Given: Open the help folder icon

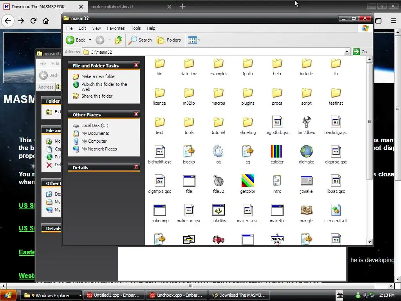Looking at the screenshot, I should tap(277, 63).
